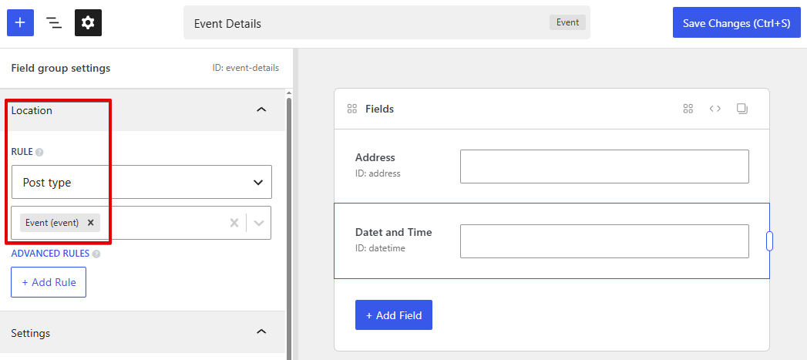Click the Fields panel title

click(379, 109)
